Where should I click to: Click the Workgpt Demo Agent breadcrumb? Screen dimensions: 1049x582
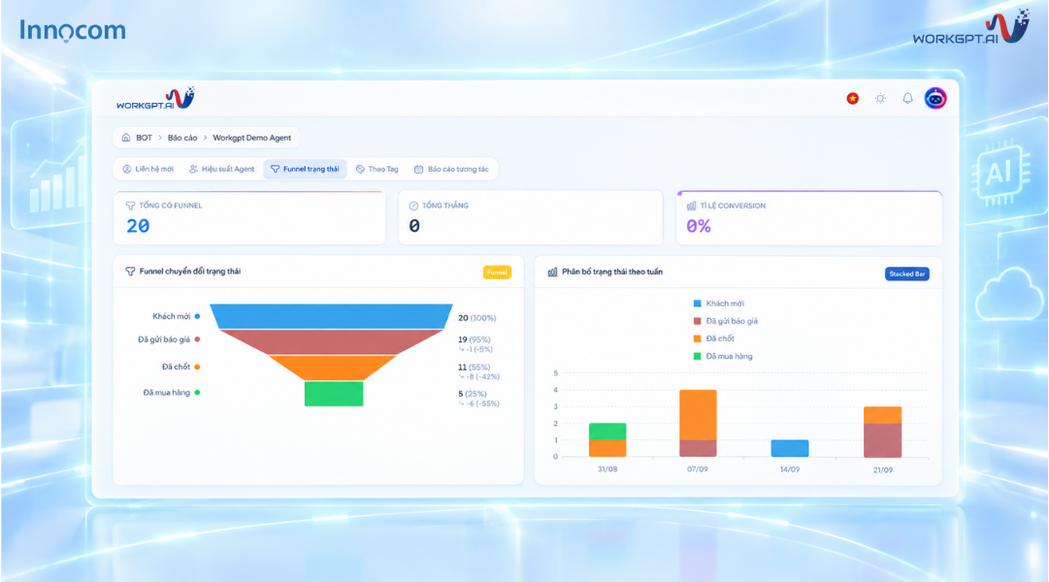pos(251,138)
